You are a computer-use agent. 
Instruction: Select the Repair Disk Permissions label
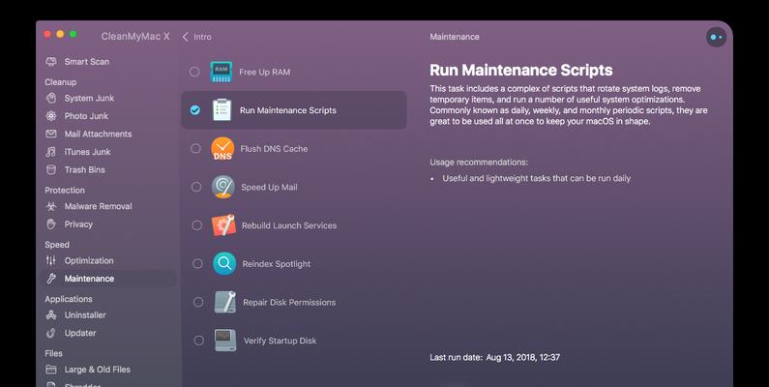(x=289, y=302)
